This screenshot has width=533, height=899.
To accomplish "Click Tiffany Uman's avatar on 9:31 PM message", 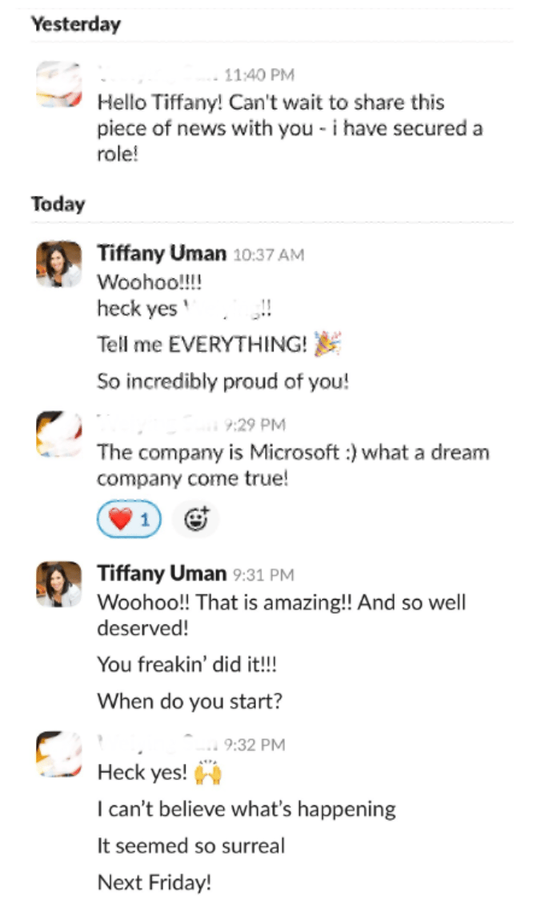I will (x=58, y=584).
